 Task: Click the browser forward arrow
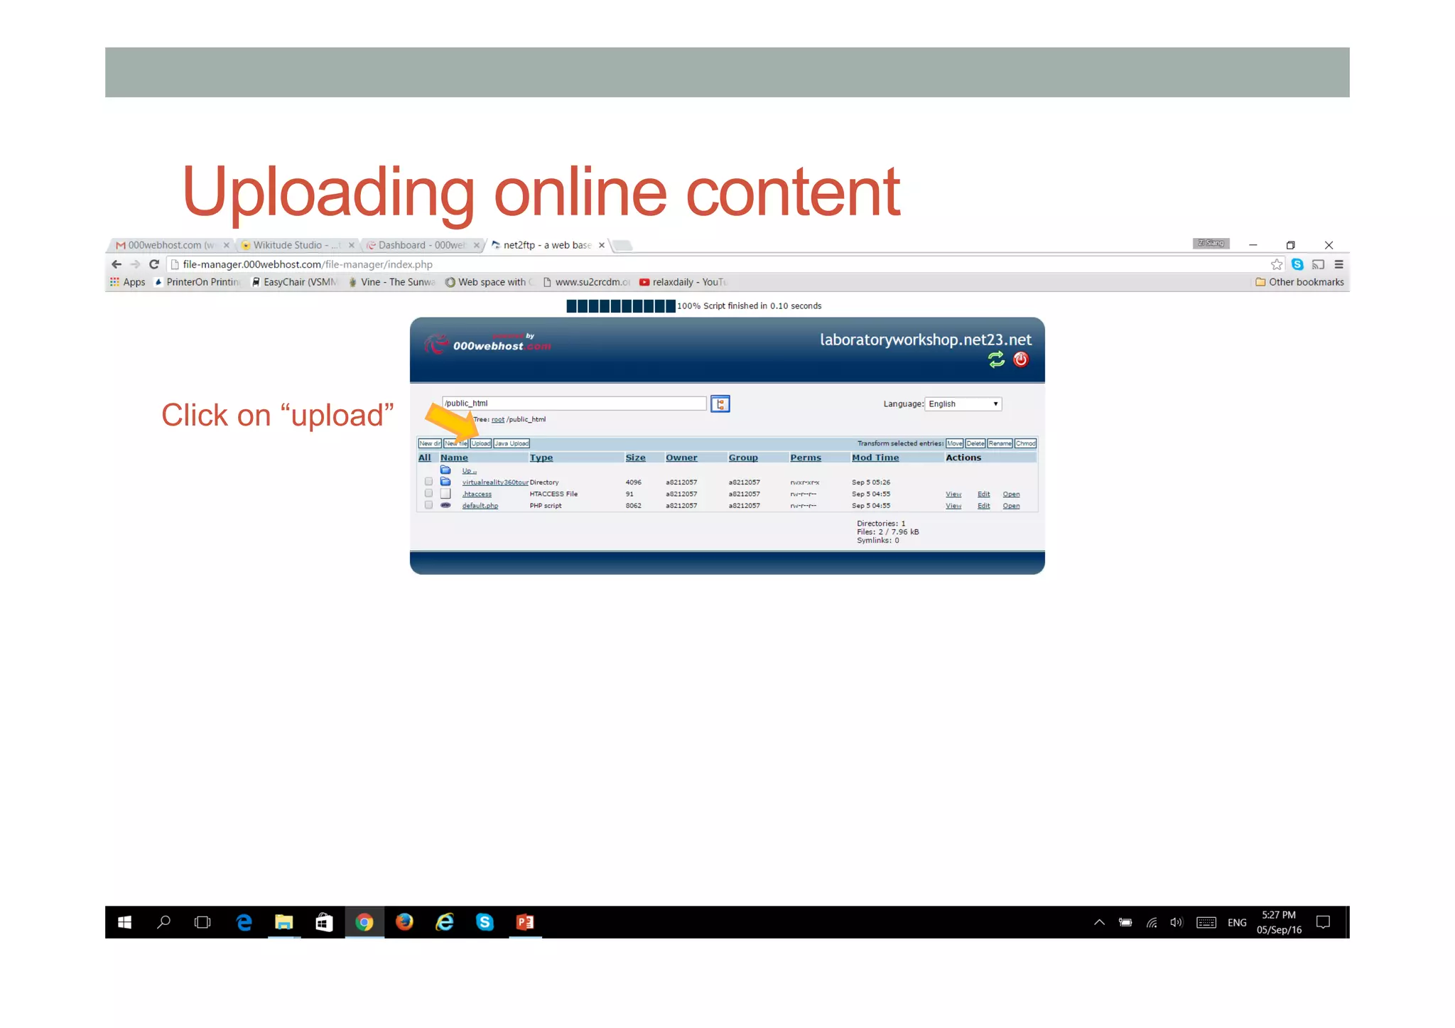click(x=135, y=264)
